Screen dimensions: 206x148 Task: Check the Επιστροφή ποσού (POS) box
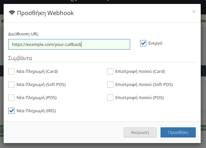(x=110, y=97)
